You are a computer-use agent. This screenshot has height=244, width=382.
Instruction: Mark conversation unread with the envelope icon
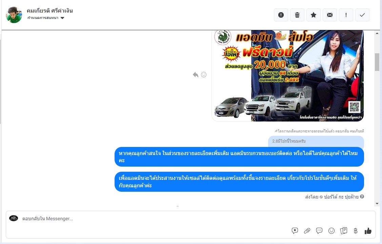(330, 15)
